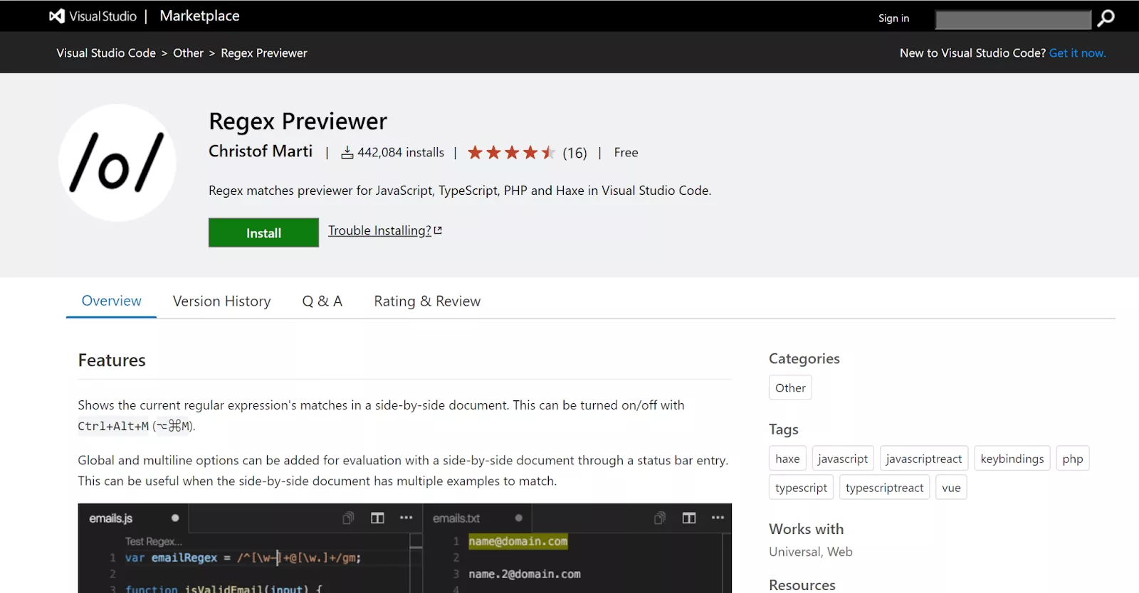Click the Works with heading
Viewport: 1139px width, 593px height.
click(x=806, y=529)
